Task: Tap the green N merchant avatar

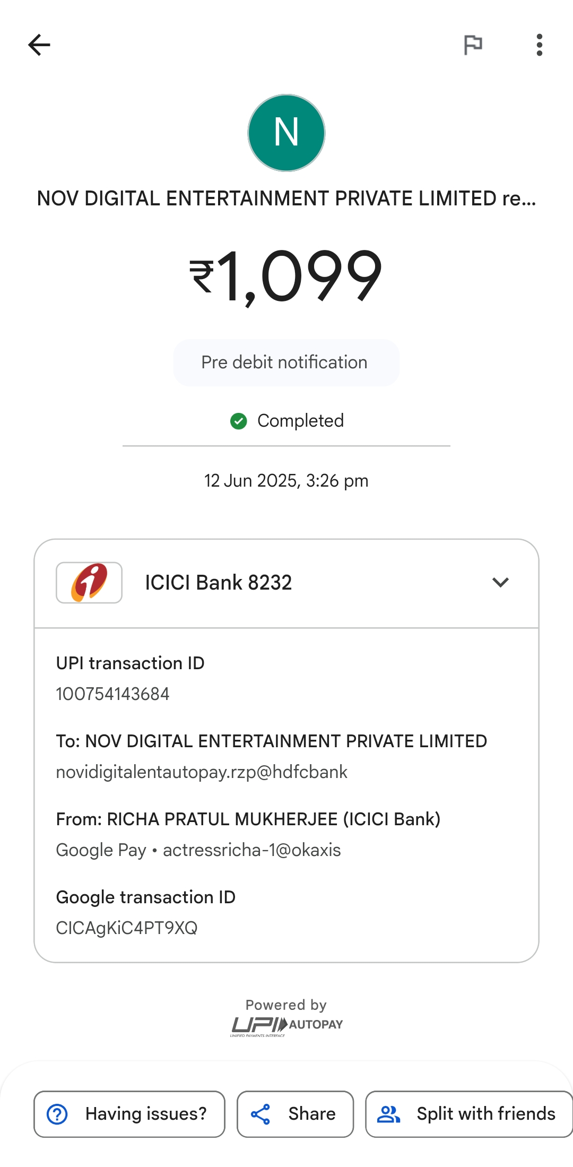Action: [286, 133]
